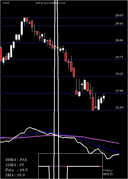Click the 18.96 price level label
Image resolution: width=128 pixels, height=179 pixels.
tap(119, 91)
